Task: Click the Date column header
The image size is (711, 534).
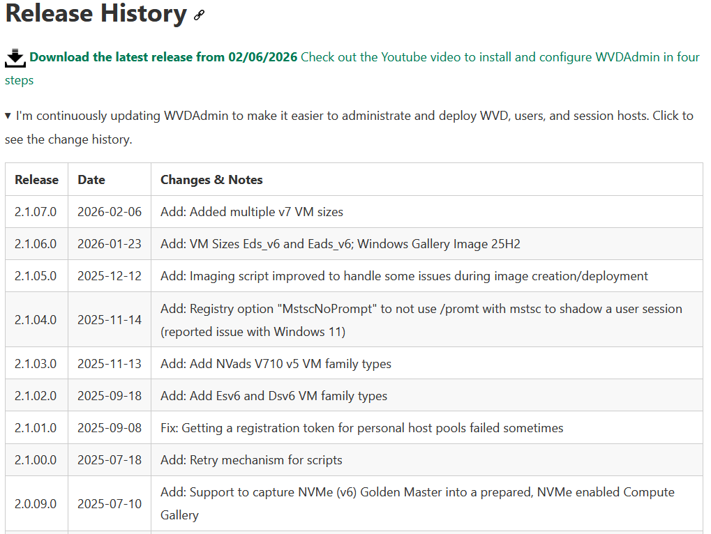Action: coord(91,180)
